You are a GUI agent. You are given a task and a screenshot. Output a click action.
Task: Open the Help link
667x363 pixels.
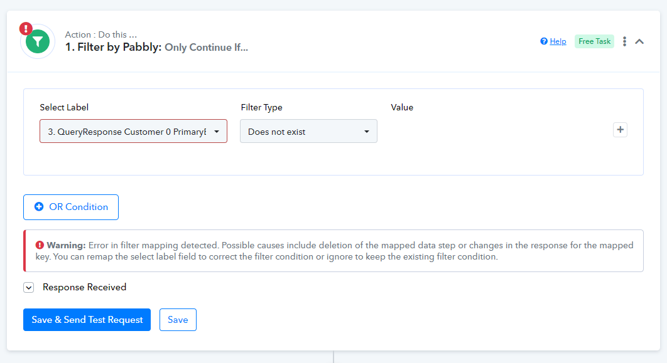558,41
